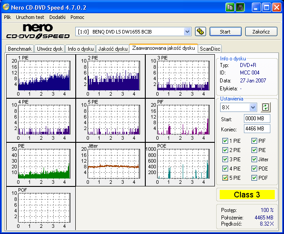
Task: Close the Nero CD-DVD Speed window
Action: point(277,7)
